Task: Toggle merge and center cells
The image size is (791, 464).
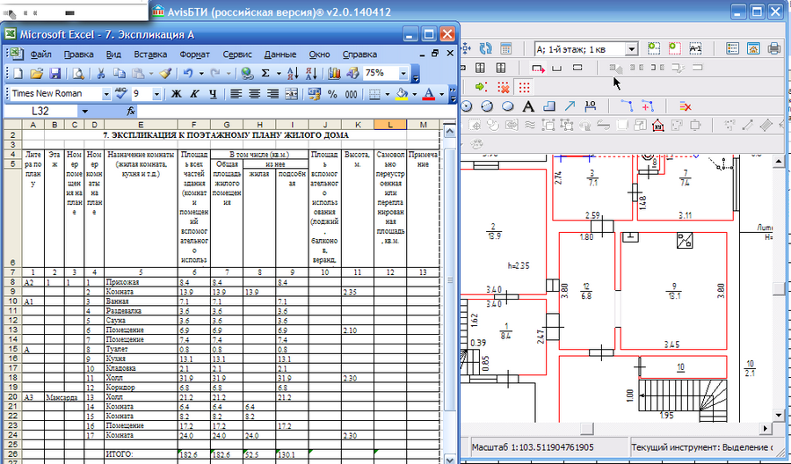Action: coord(291,94)
